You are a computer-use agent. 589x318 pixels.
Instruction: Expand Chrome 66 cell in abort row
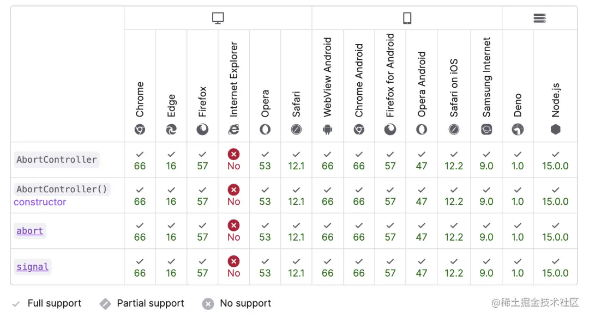(x=140, y=231)
